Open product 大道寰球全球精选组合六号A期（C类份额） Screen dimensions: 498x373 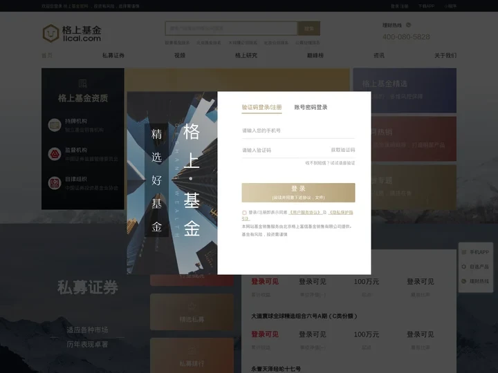pyautogui.click(x=304, y=316)
